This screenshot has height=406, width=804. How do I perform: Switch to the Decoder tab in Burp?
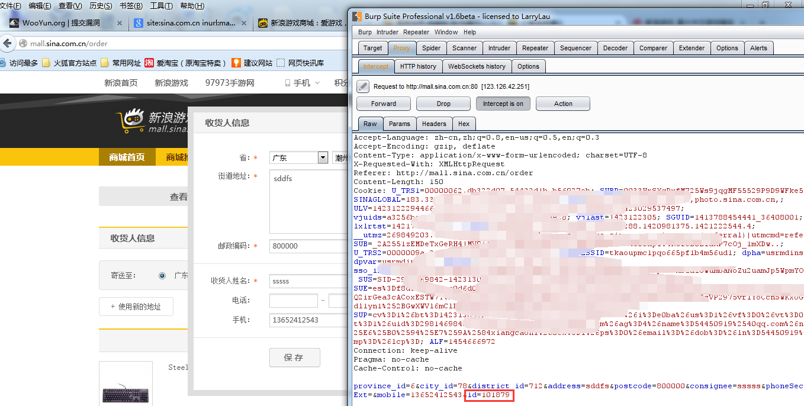615,48
